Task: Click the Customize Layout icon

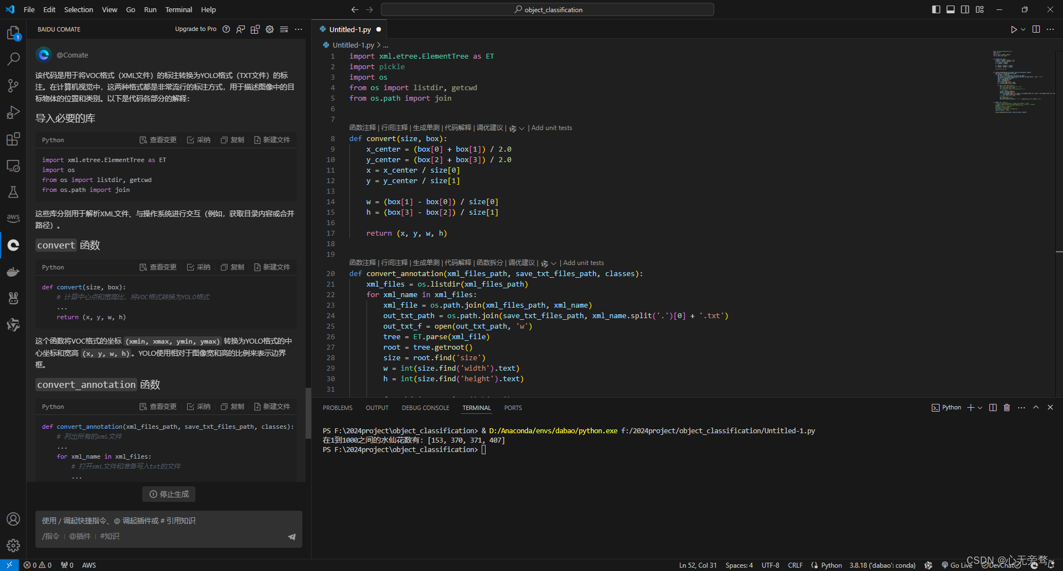Action: tap(980, 9)
